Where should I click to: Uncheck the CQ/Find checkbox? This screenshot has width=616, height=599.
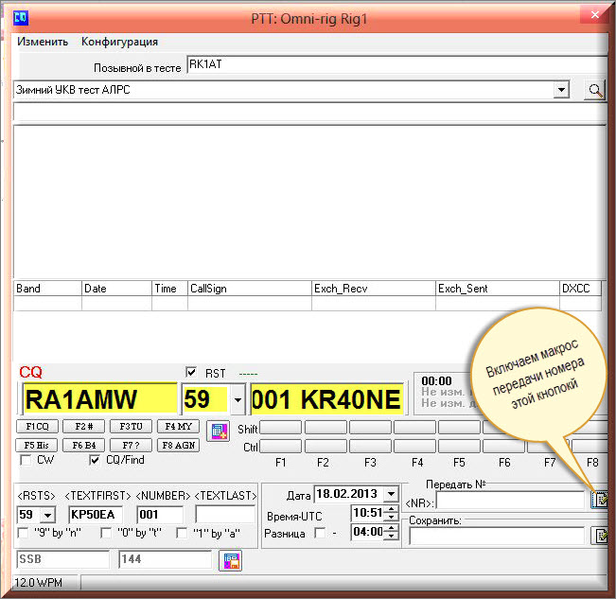tap(95, 460)
